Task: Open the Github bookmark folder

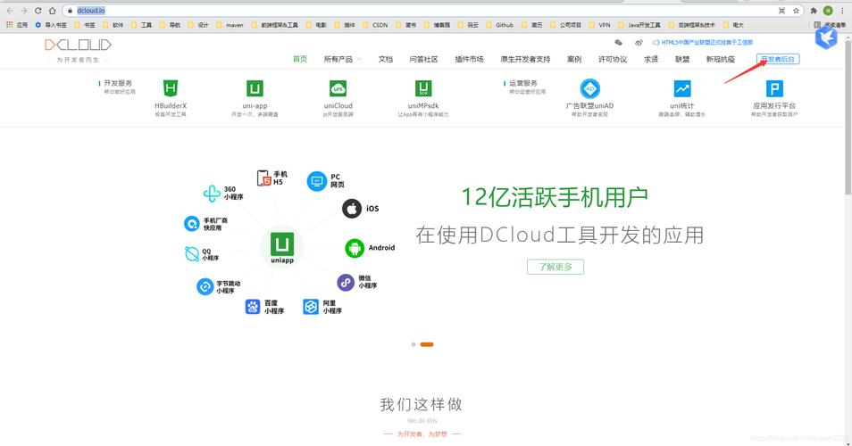Action: pos(499,25)
